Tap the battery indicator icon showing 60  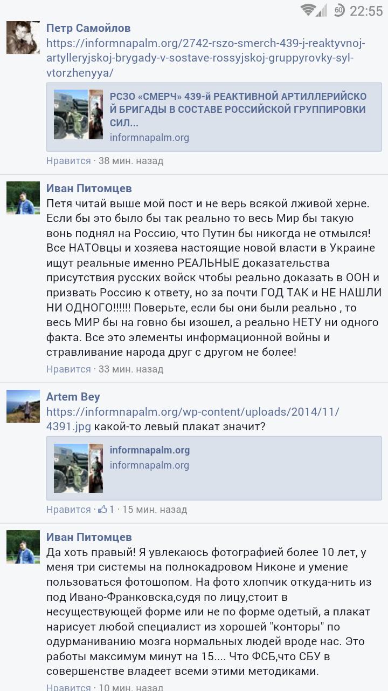pos(339,10)
